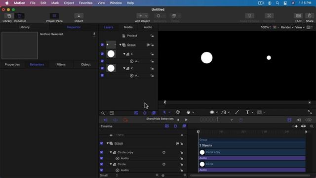Select the 3D Transform tool

click(x=178, y=112)
